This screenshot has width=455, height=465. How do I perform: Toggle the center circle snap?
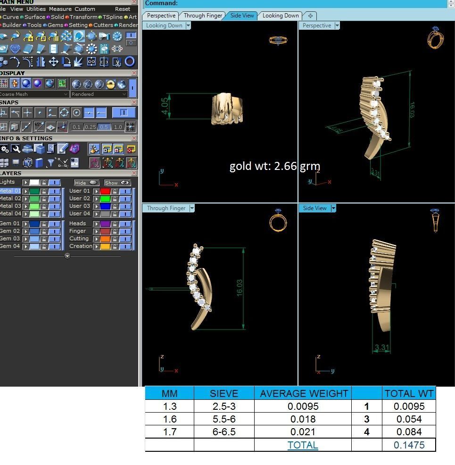(76, 113)
